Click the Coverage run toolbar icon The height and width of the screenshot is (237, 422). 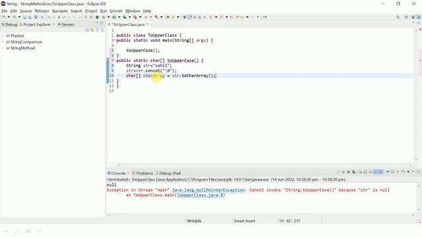coord(125,17)
